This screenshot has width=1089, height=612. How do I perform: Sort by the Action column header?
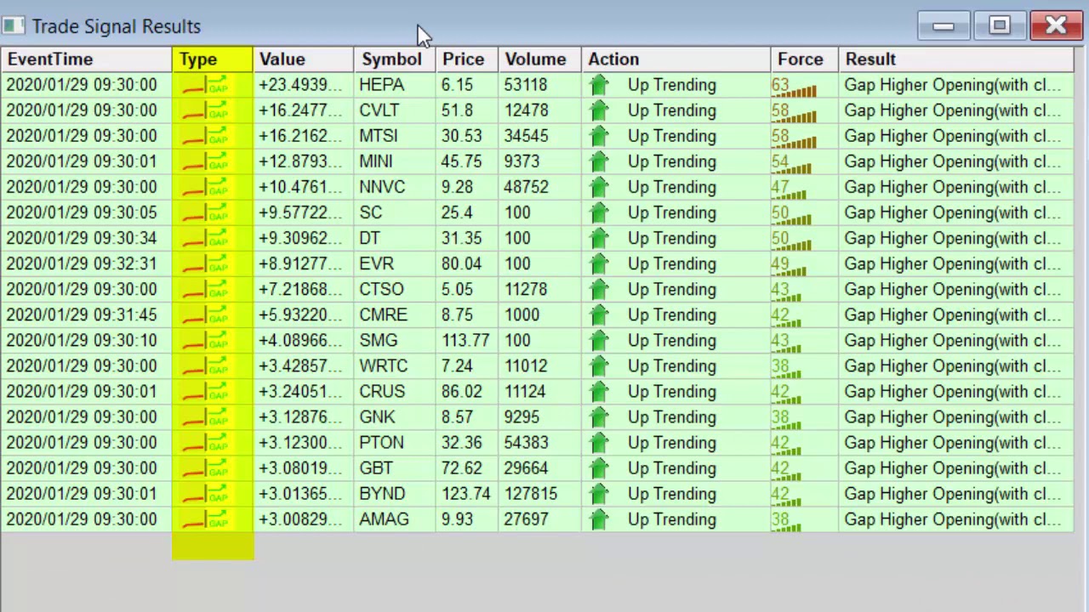coord(676,59)
